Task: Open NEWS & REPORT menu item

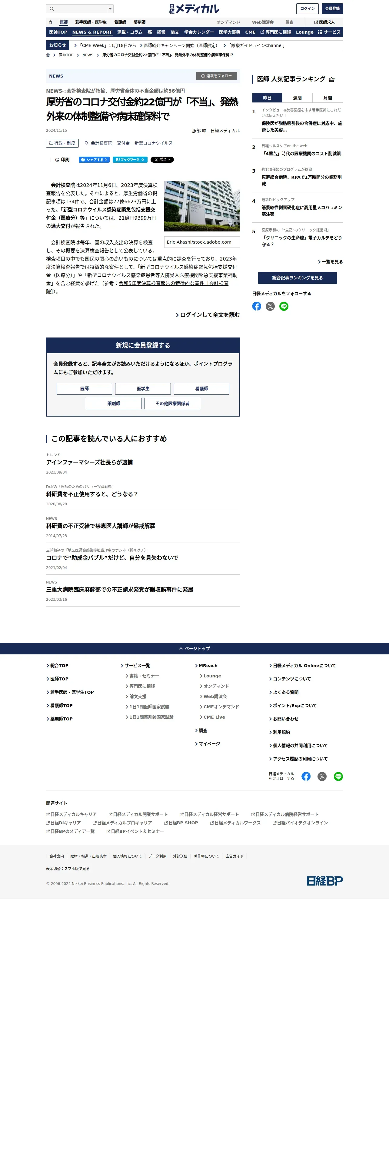Action: click(92, 32)
